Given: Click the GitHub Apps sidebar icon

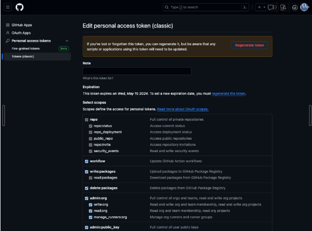Looking at the screenshot, I should point(7,25).
